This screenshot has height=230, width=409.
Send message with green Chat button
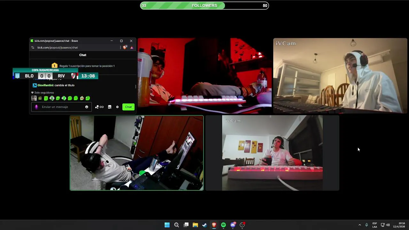click(128, 107)
